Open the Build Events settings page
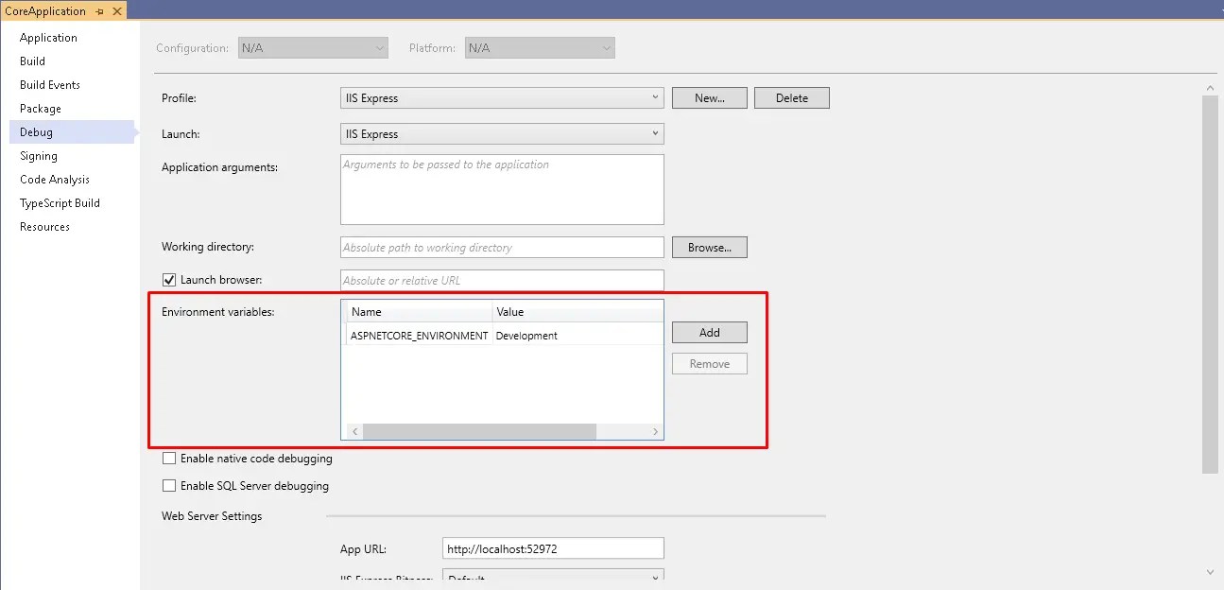The height and width of the screenshot is (590, 1224). point(51,84)
